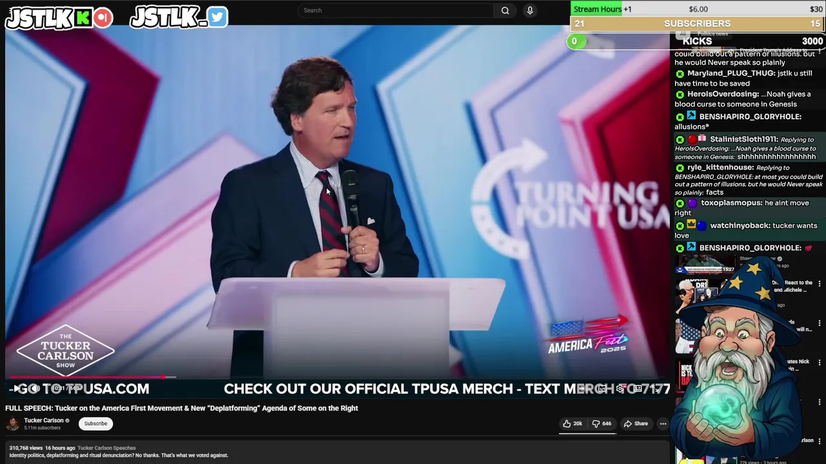Open menu for the 'React to the' suggested video
The image size is (826, 464).
pos(820,284)
